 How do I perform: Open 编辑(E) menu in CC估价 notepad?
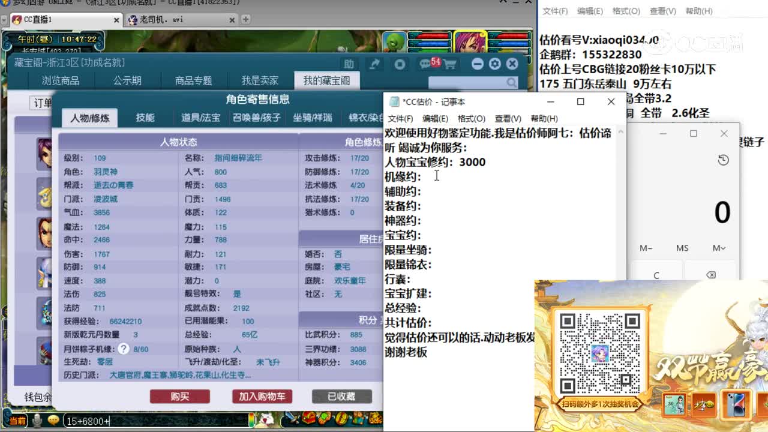435,119
